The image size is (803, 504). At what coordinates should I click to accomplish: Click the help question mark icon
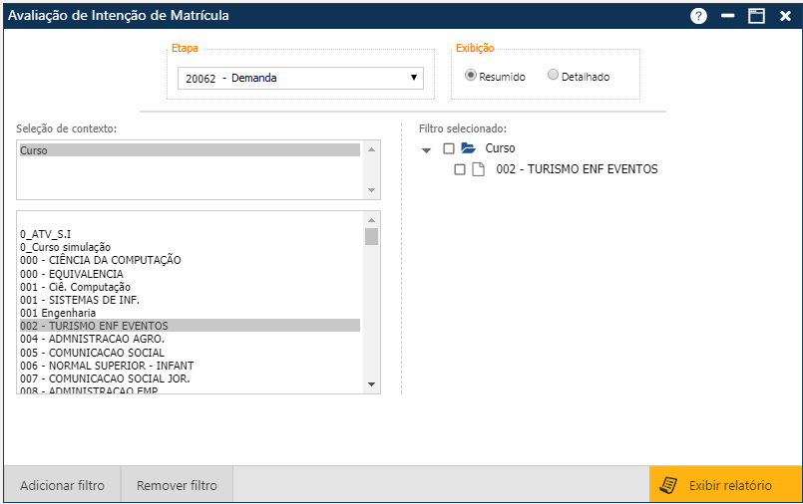[698, 16]
